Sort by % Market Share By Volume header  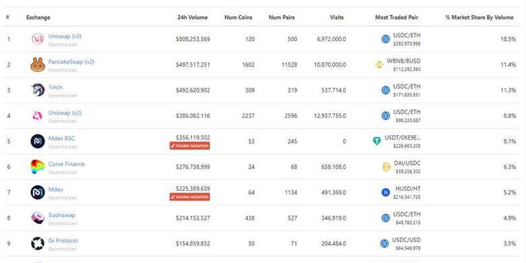[479, 18]
